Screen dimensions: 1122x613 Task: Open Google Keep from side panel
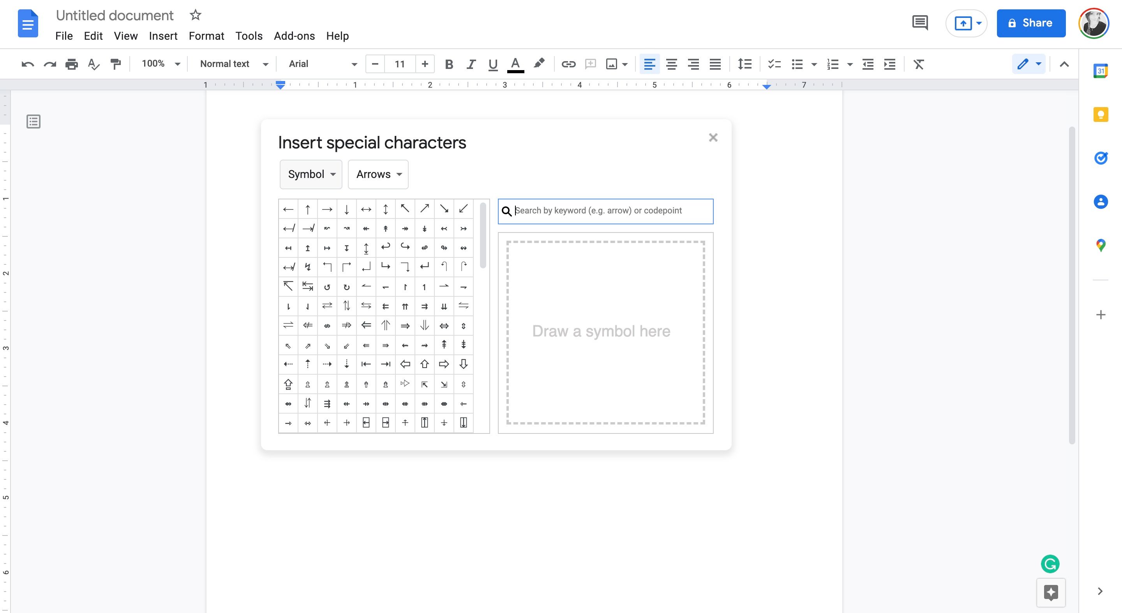[1100, 114]
